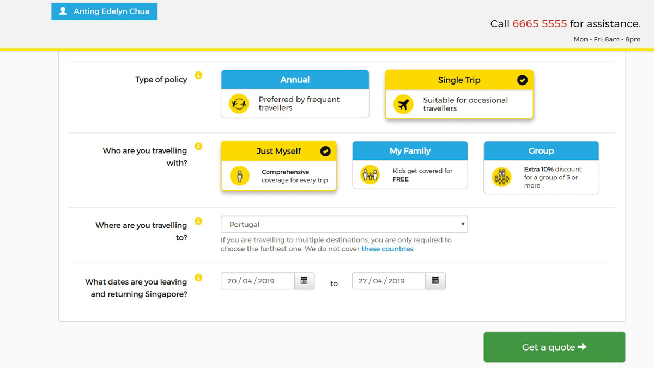654x368 pixels.
Task: Click the 6665 5555 phone number
Action: coord(540,24)
